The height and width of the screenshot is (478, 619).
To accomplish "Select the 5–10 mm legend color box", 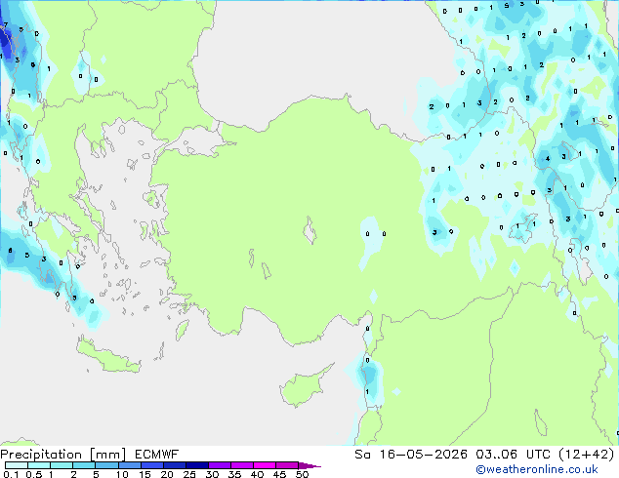I will click(106, 465).
